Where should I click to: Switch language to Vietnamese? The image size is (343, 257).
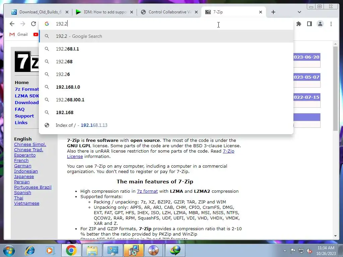click(x=26, y=203)
